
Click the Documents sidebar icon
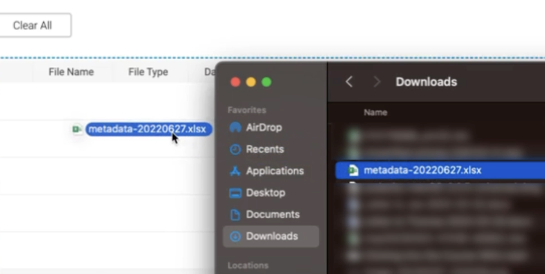[x=235, y=215]
